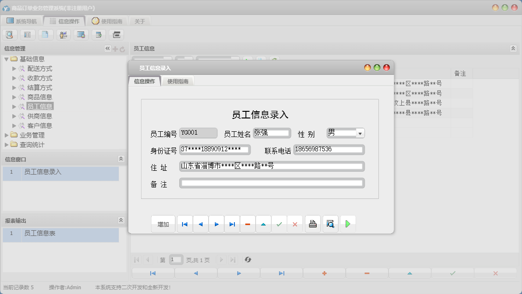
Task: Click the blue document icon in main toolbar
Action: click(45, 34)
